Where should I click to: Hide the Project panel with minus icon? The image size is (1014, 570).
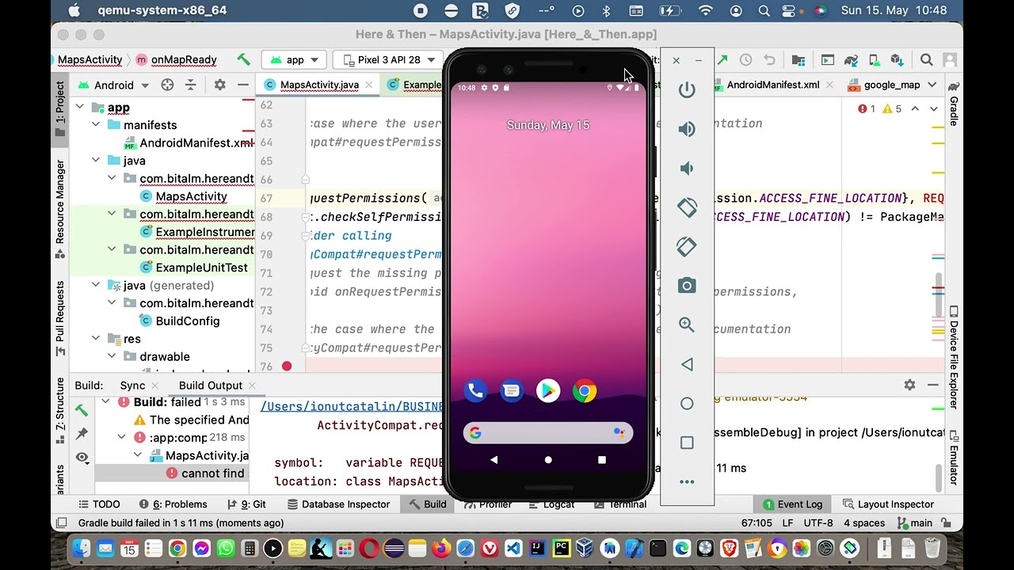point(242,85)
